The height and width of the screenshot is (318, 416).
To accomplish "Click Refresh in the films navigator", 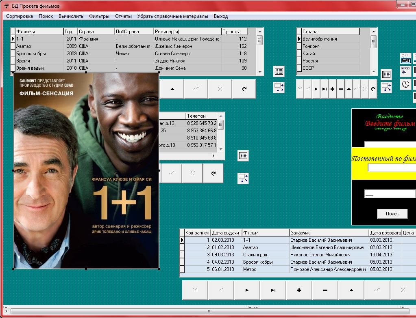I will point(244,89).
